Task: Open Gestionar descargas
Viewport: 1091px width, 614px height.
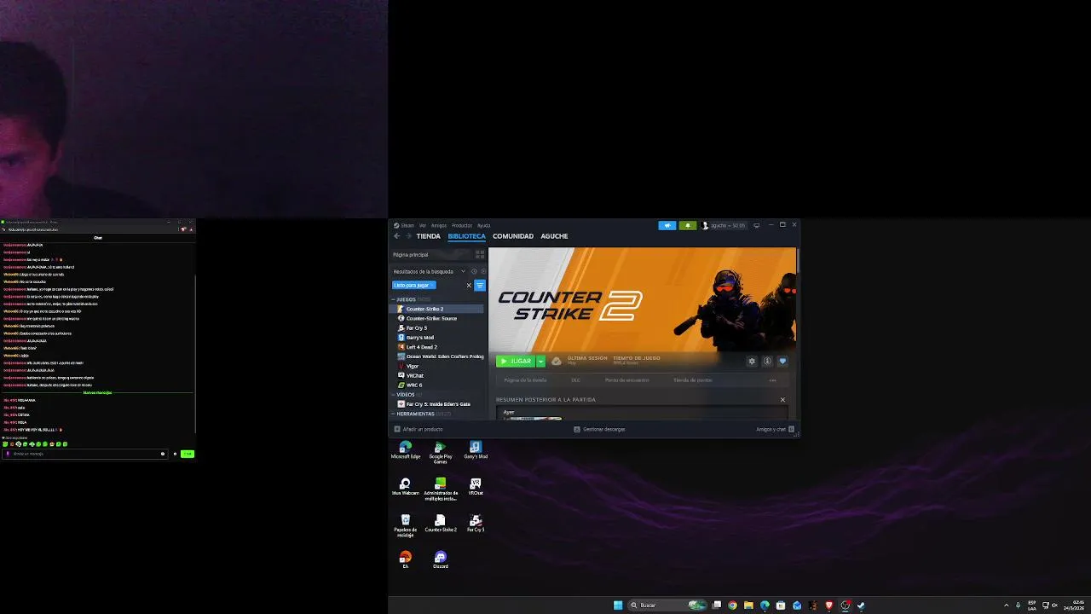Action: click(599, 429)
